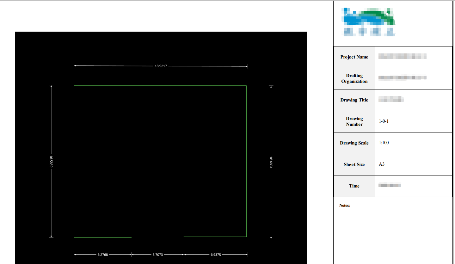The height and width of the screenshot is (264, 455).
Task: Click the Sheet Size cell showing A3
Action: pos(382,164)
